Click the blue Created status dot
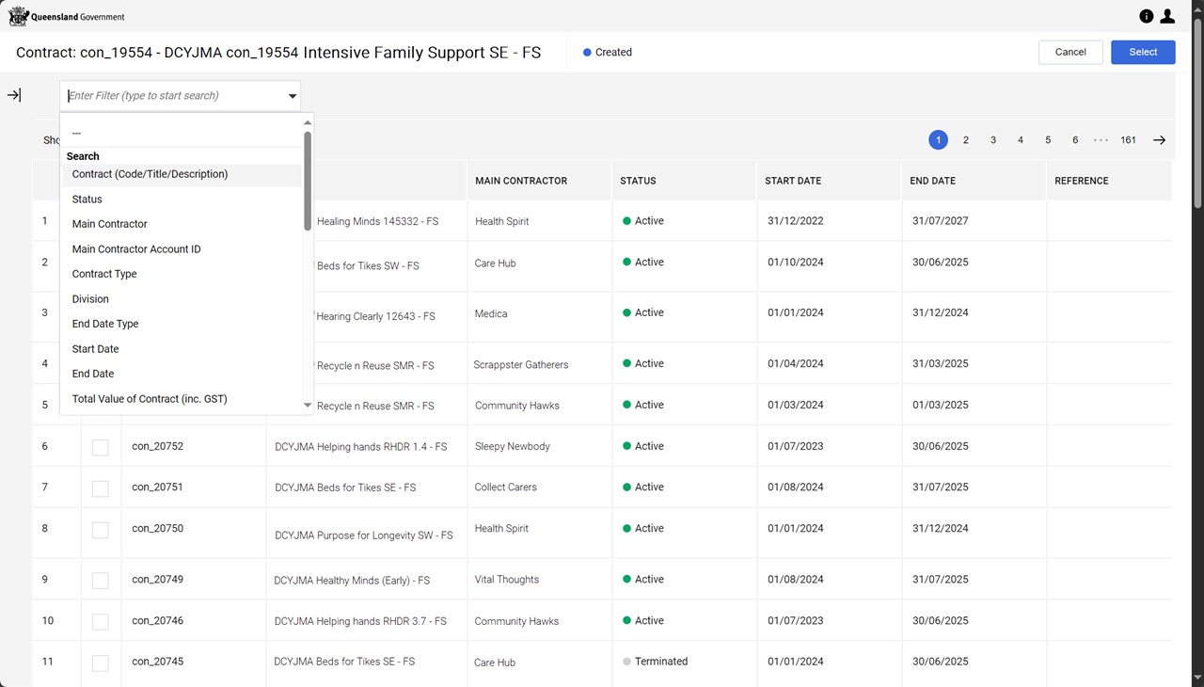The image size is (1204, 687). pyautogui.click(x=587, y=53)
